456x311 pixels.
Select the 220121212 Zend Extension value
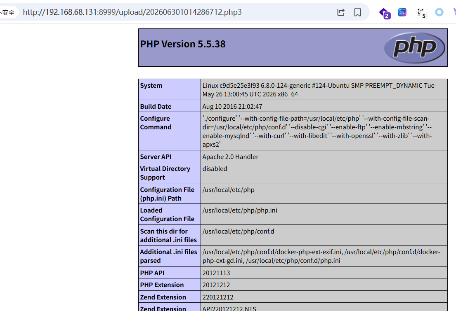[218, 297]
